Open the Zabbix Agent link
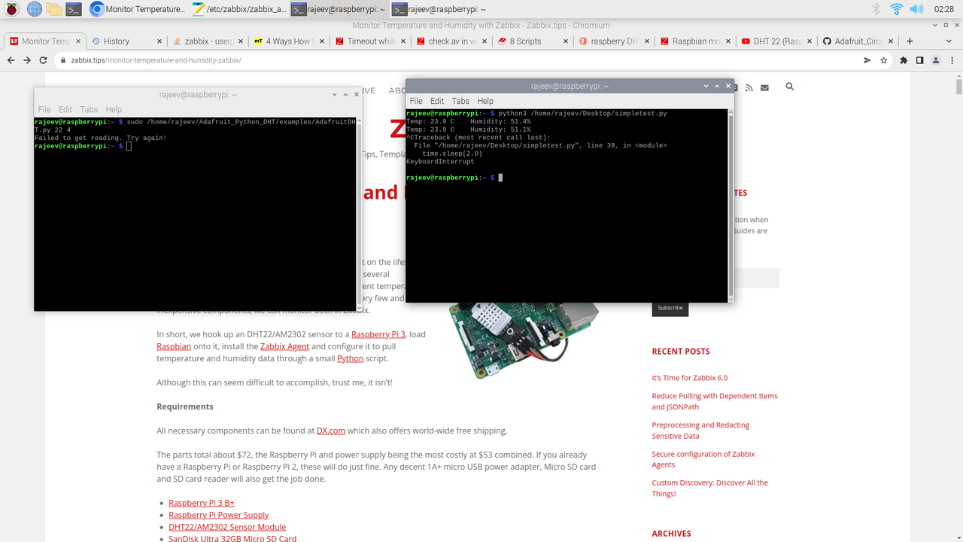Viewport: 963px width, 542px height. coord(284,346)
